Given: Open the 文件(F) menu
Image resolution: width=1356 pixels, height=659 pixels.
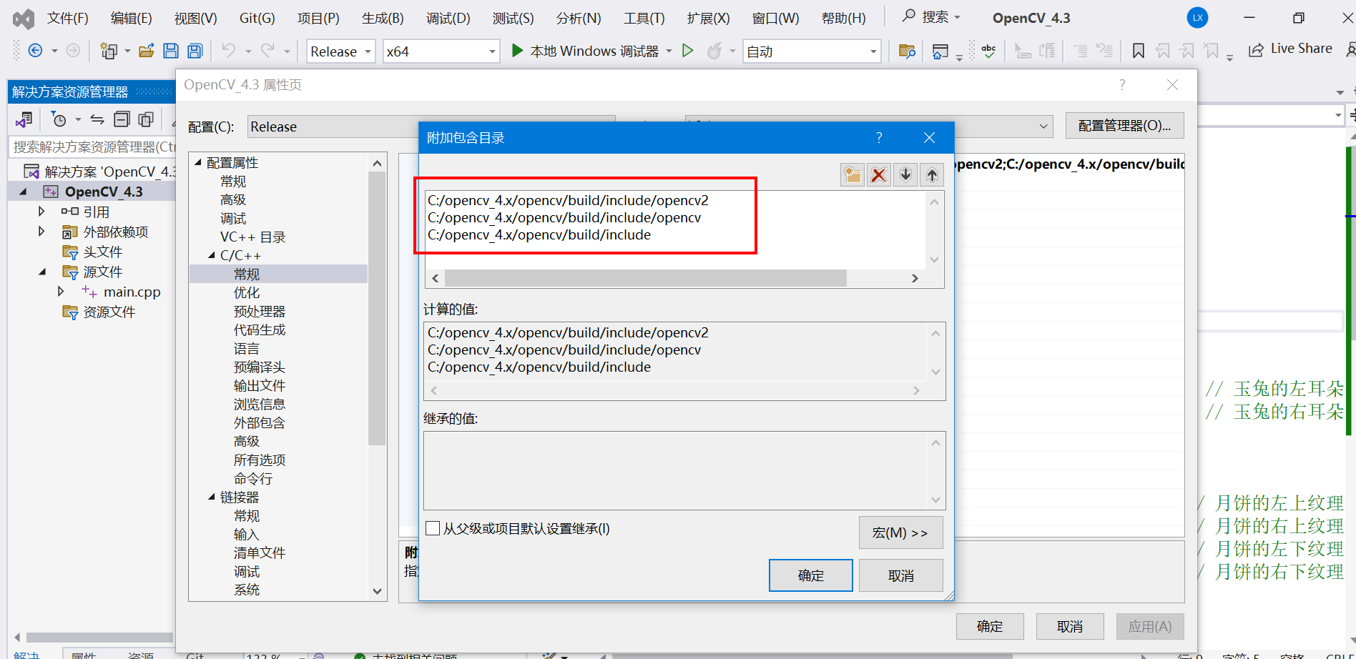Looking at the screenshot, I should point(68,18).
